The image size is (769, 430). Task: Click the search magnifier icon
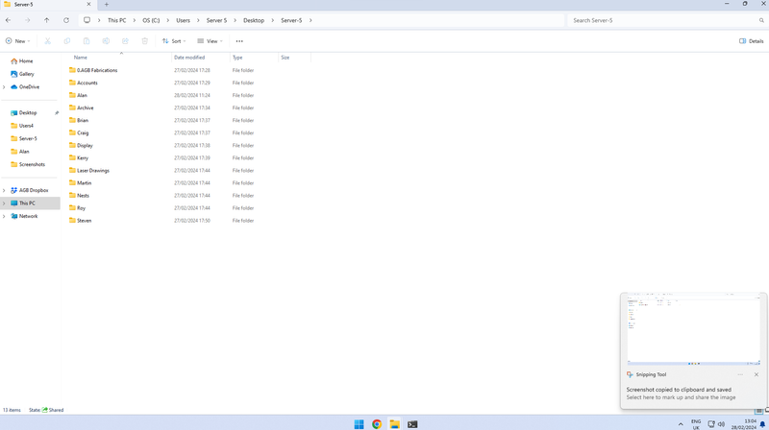pos(761,20)
